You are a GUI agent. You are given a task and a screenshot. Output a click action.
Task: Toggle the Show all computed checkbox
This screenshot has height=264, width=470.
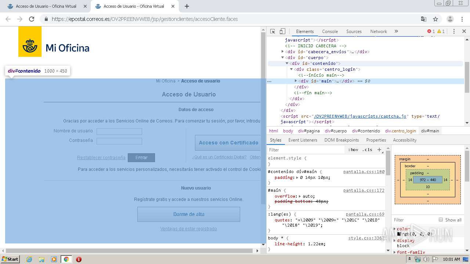click(441, 220)
